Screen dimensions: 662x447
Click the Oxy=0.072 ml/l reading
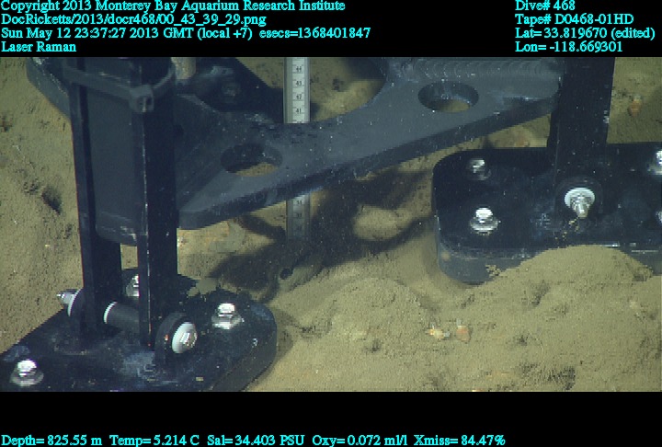point(360,441)
